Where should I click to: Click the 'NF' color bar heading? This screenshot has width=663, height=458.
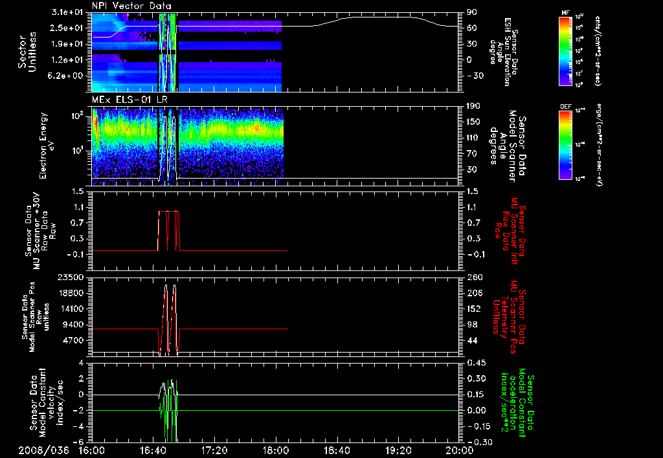coord(565,13)
